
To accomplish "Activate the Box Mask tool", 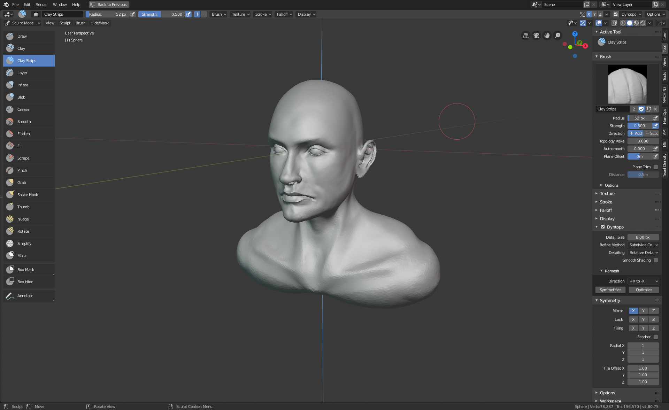I will 26,270.
